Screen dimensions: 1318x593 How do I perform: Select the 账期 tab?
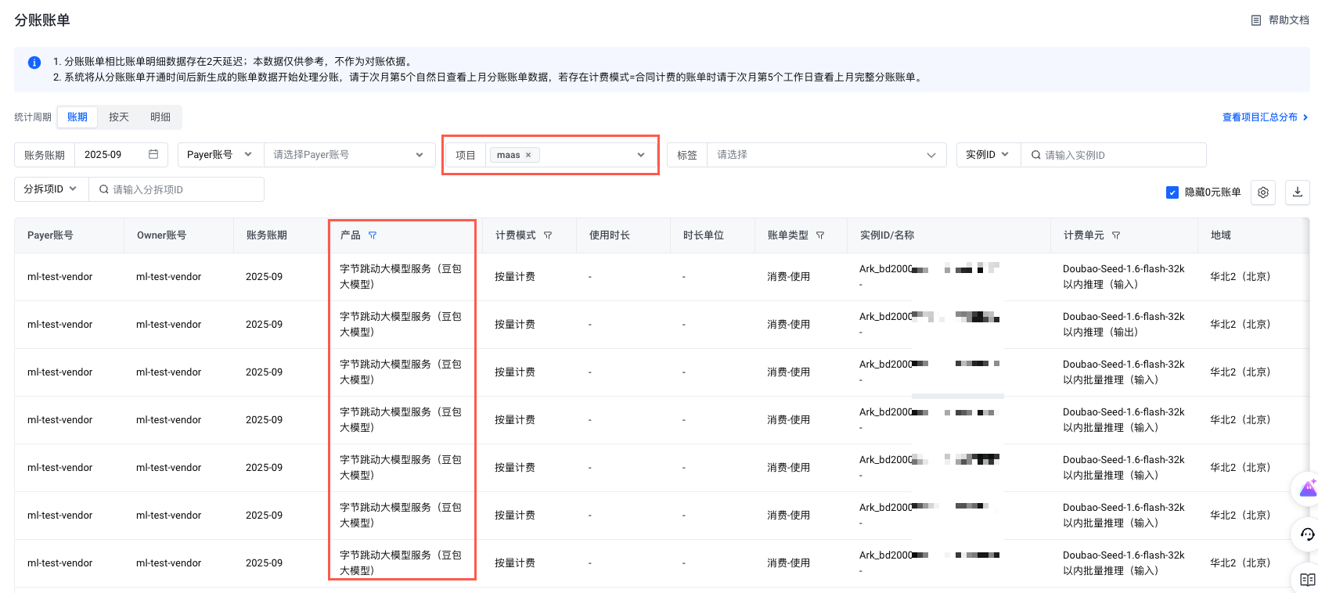point(77,117)
